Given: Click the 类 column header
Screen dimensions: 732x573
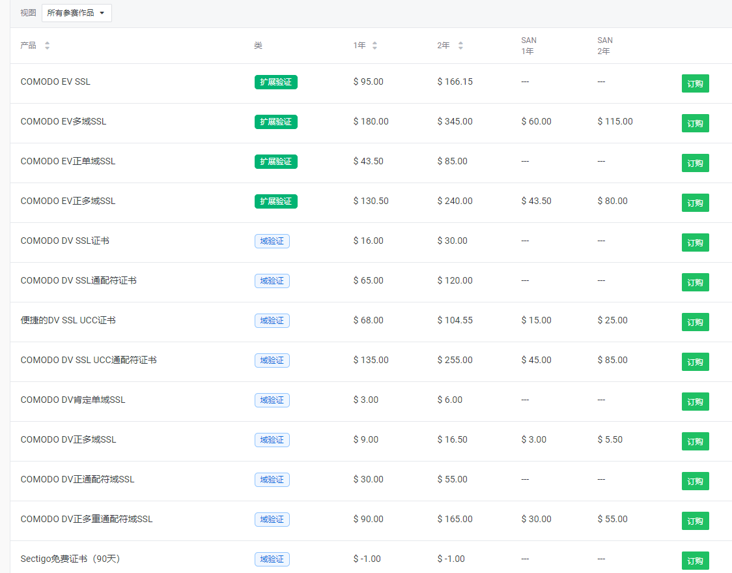Looking at the screenshot, I should [258, 46].
